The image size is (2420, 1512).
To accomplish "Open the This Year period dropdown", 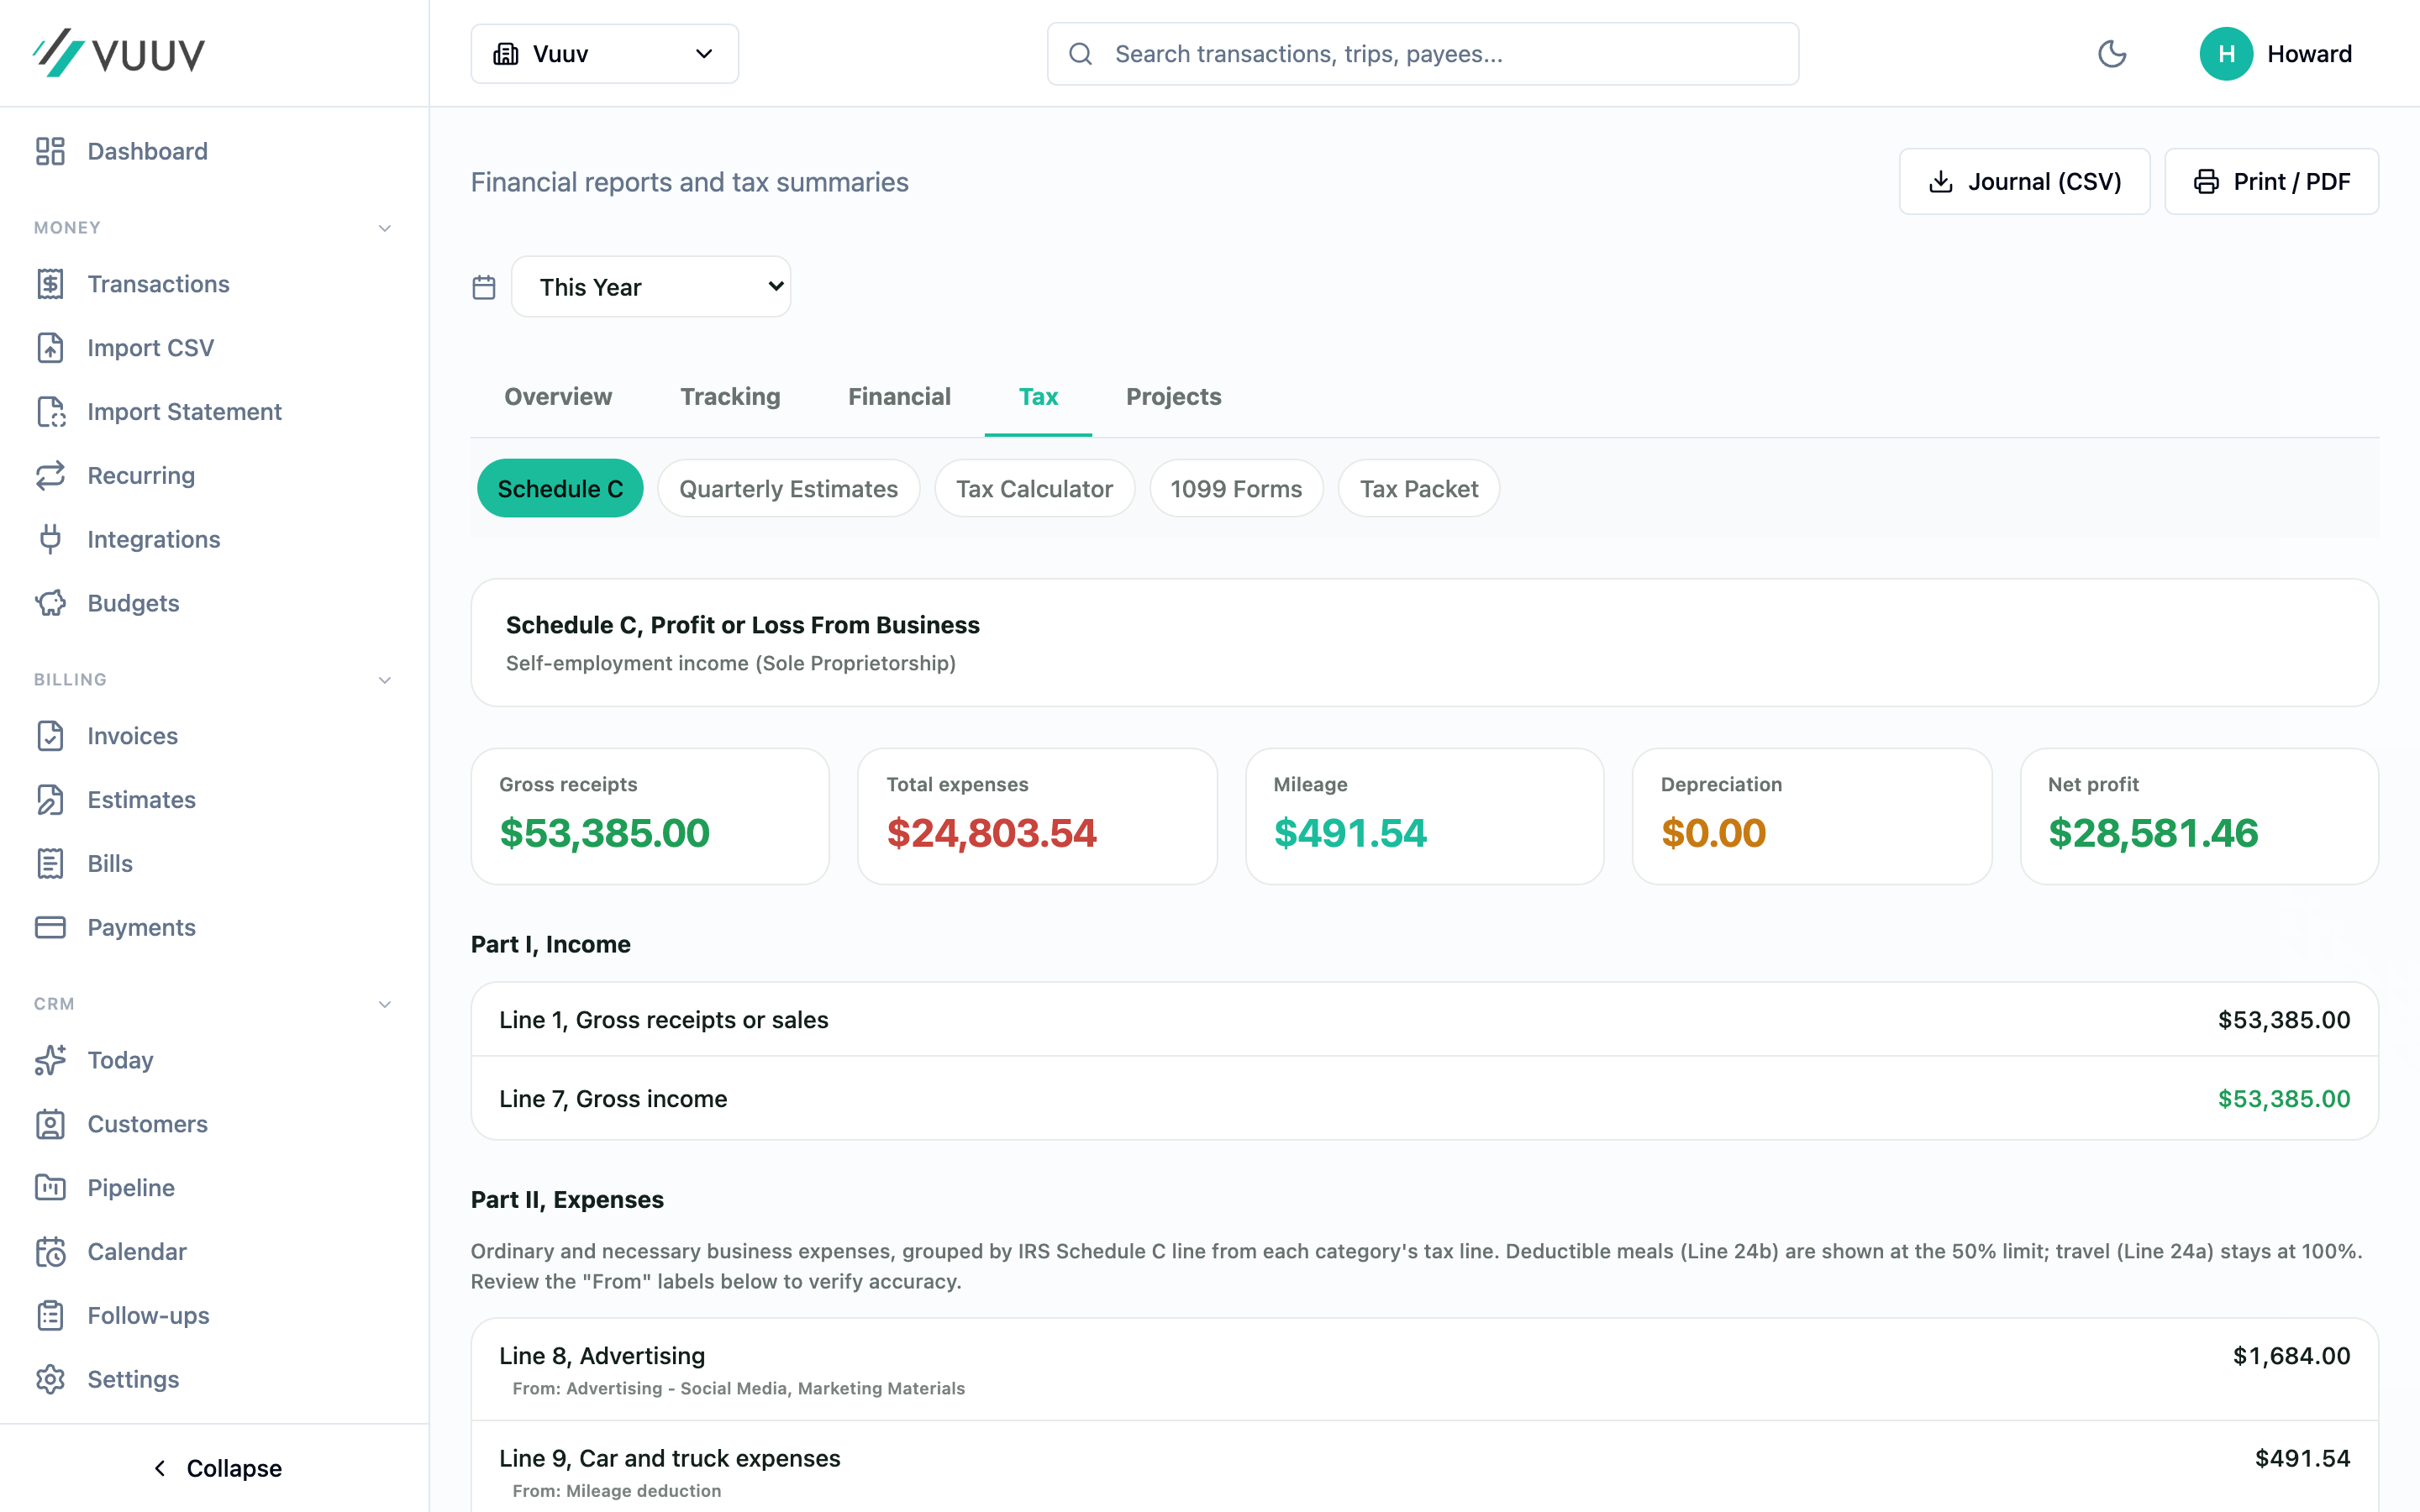I will (x=651, y=287).
